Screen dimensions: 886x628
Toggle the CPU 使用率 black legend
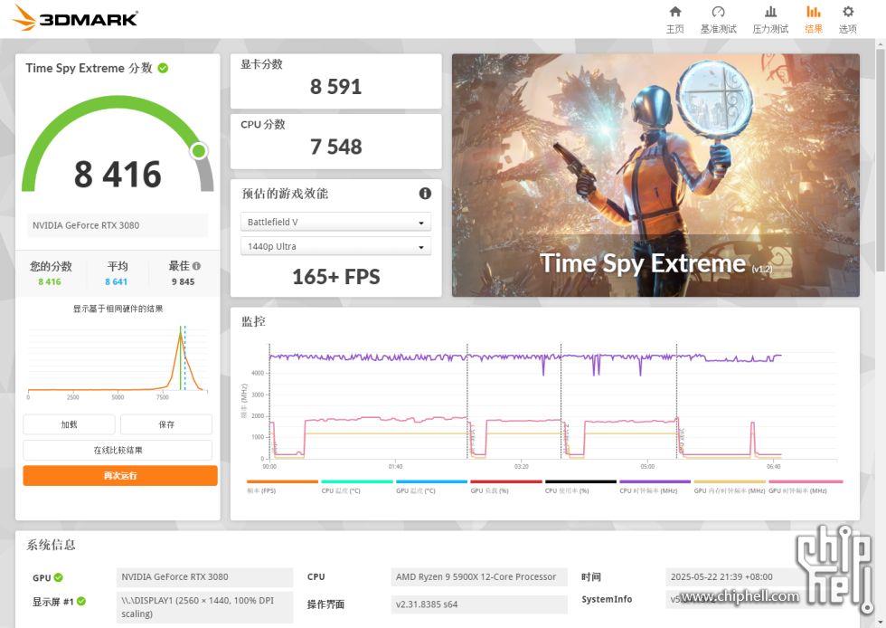580,486
